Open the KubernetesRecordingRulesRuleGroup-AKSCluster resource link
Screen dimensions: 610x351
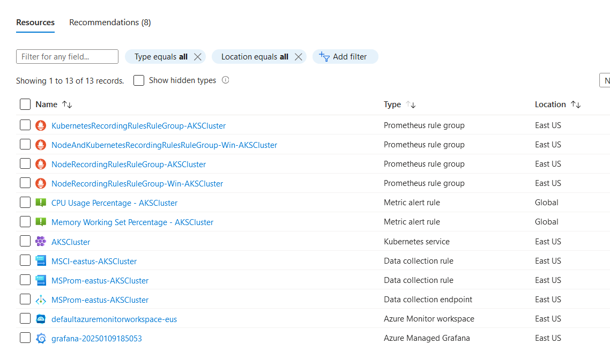138,126
